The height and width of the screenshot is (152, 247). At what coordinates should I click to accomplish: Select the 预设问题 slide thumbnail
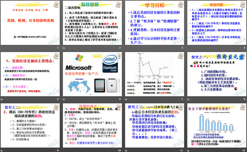pyautogui.click(x=217, y=23)
